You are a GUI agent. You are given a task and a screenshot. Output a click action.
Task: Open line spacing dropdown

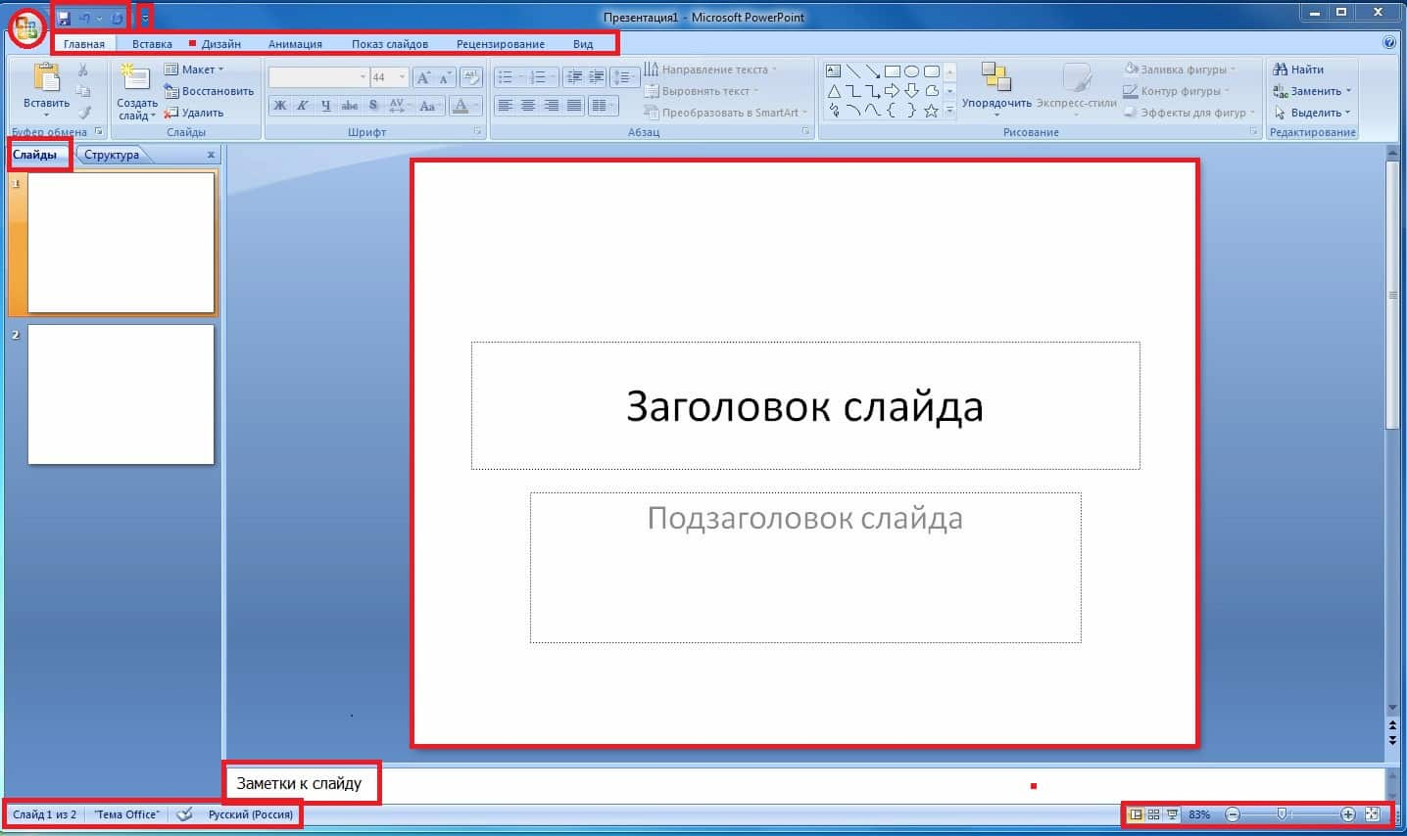623,77
